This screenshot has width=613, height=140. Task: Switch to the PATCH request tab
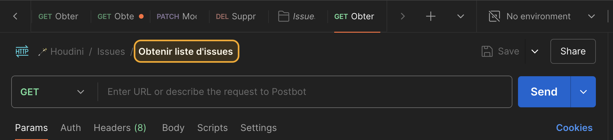pyautogui.click(x=177, y=16)
